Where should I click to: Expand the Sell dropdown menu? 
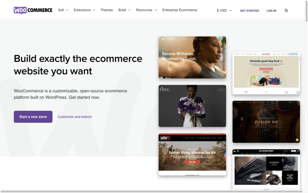click(x=63, y=10)
